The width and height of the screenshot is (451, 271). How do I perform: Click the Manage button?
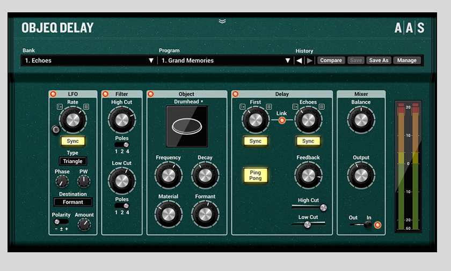coord(407,61)
